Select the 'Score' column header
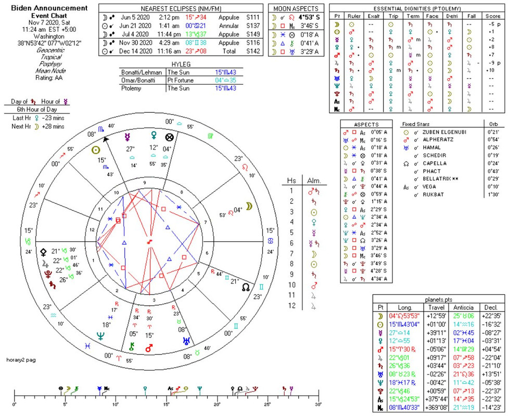This screenshot has height=416, width=509. [493, 16]
